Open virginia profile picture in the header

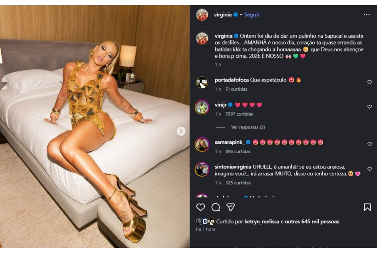pyautogui.click(x=202, y=15)
